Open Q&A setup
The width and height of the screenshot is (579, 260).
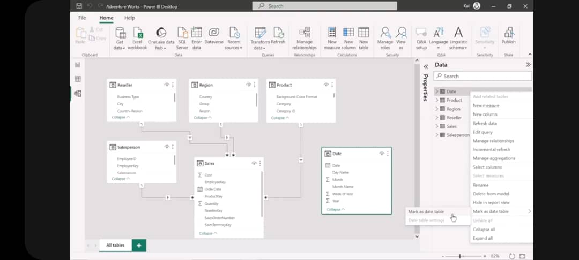point(421,39)
